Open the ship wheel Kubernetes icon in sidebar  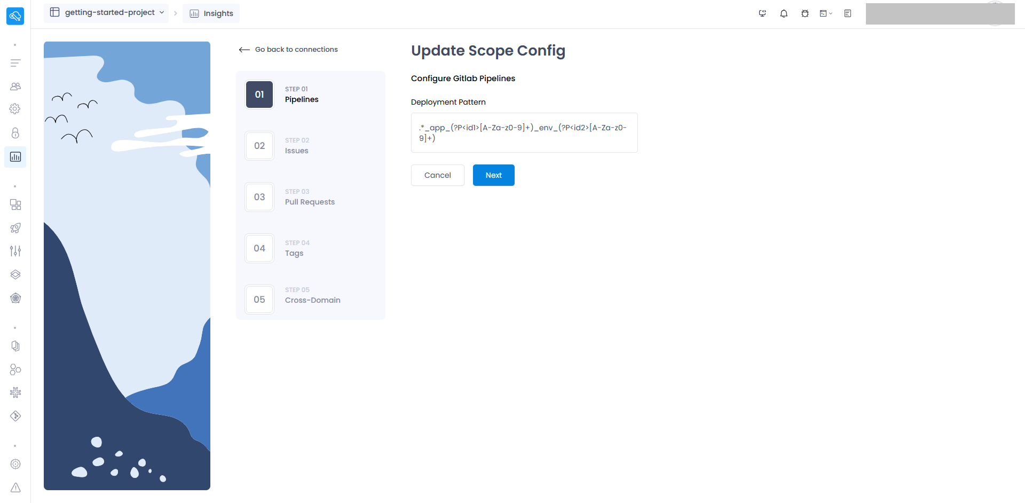[x=15, y=298]
